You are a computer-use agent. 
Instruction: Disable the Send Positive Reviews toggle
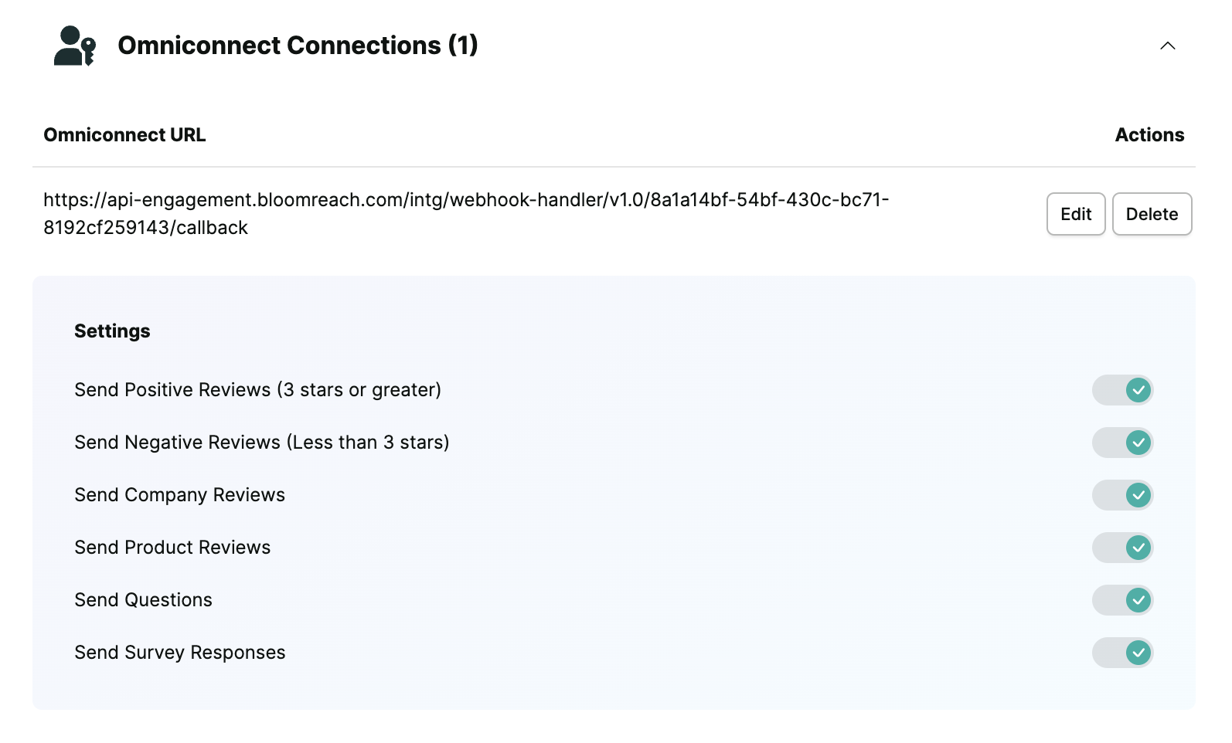(1122, 390)
